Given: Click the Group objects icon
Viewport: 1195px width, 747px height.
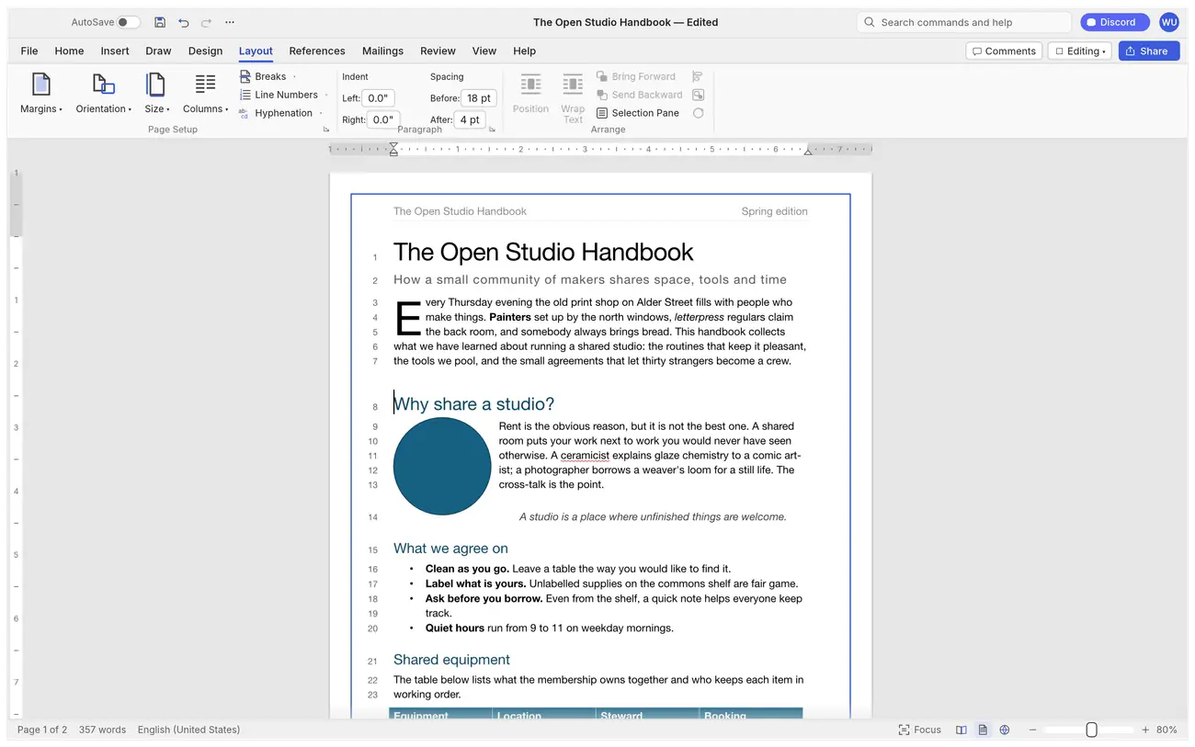Looking at the screenshot, I should pyautogui.click(x=698, y=95).
